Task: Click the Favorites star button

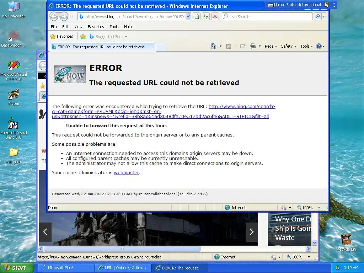Action: [x=62, y=37]
